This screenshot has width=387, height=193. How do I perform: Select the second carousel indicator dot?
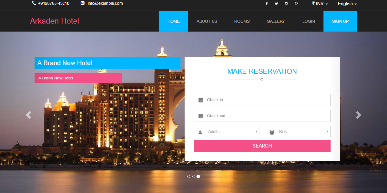coord(193,176)
